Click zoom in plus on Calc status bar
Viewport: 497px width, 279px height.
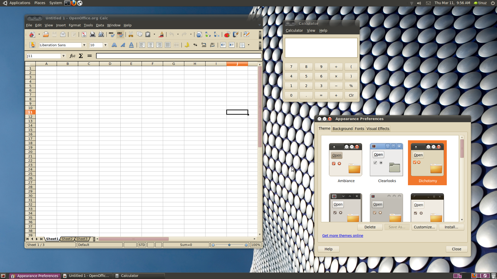(x=246, y=245)
